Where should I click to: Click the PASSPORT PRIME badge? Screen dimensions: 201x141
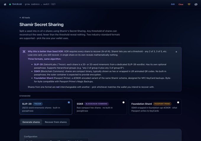point(162,104)
